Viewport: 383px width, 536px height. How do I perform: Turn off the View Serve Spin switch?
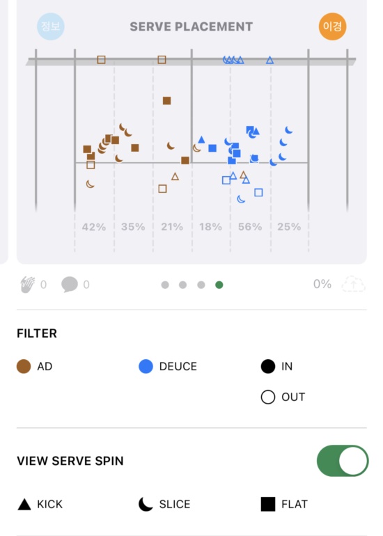tap(343, 461)
